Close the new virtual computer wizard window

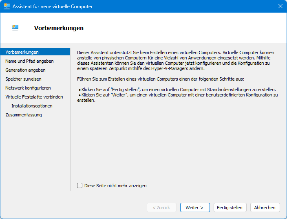pyautogui.click(x=280, y=7)
